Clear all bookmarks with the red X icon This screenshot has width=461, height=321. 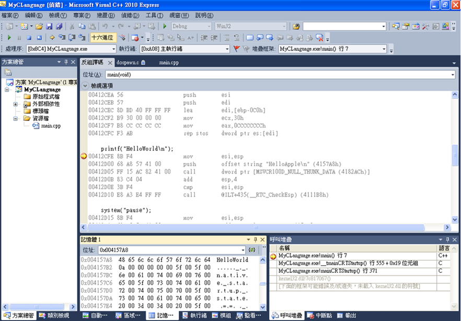(319, 38)
